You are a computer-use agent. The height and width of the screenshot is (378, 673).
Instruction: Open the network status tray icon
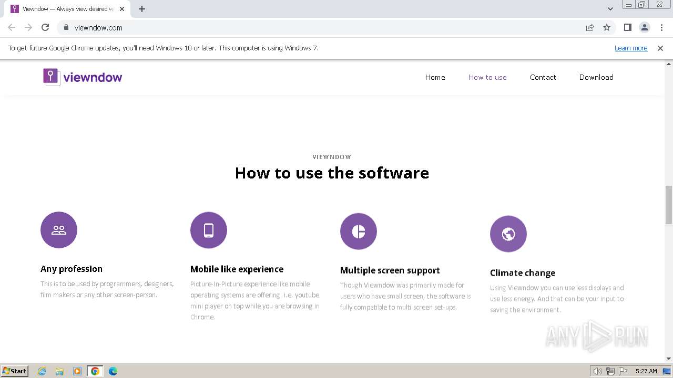(610, 371)
